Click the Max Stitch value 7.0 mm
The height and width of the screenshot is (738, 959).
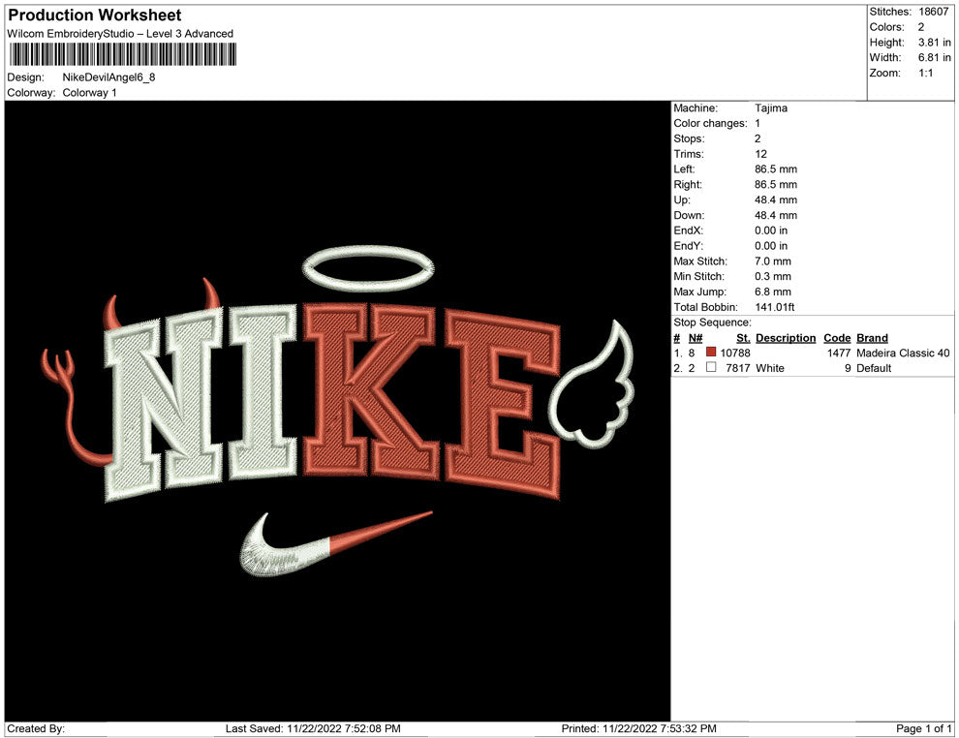(772, 261)
